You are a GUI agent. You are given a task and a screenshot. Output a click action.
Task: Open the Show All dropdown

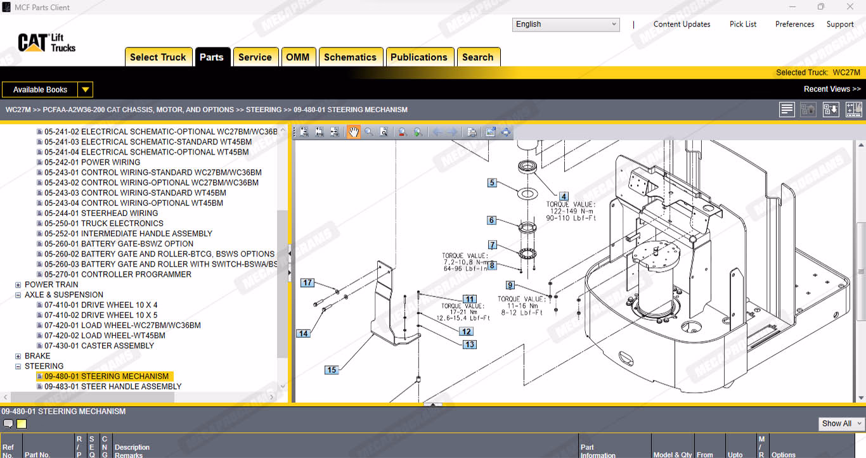pyautogui.click(x=841, y=423)
